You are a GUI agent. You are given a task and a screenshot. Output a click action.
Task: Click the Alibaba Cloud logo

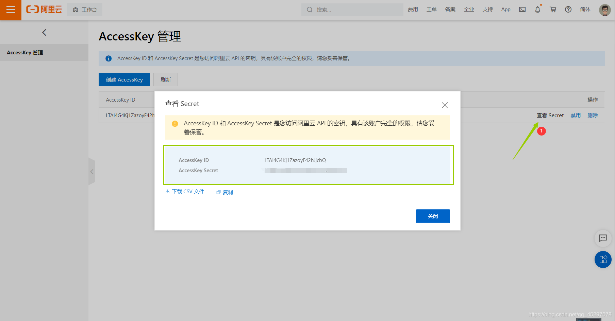[x=44, y=10]
